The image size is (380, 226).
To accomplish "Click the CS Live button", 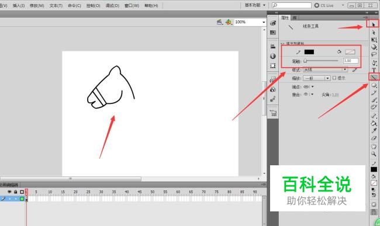I will coord(324,5).
